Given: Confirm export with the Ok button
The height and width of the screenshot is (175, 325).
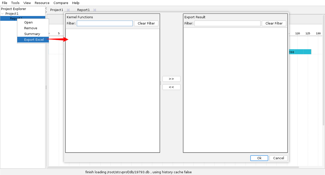Looking at the screenshot, I should (259, 158).
